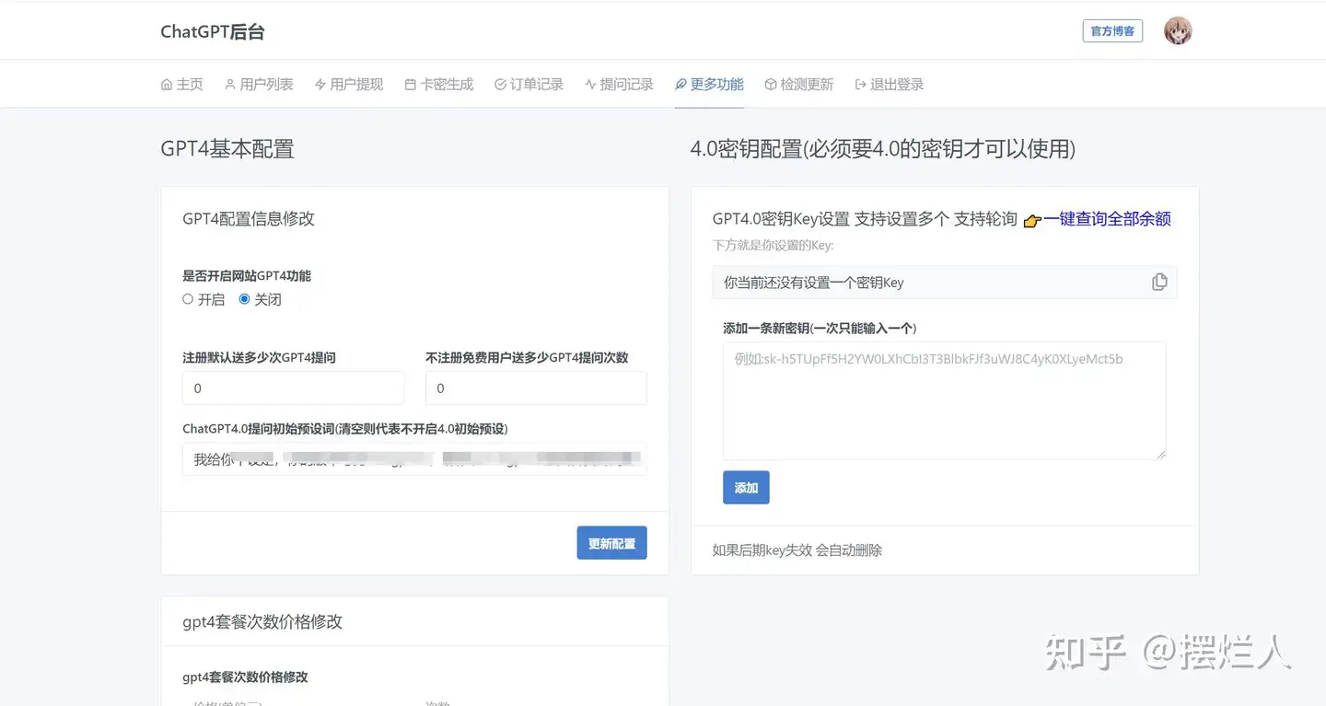This screenshot has height=706, width=1326.
Task: Click the 下方就是你设置的Key text
Action: click(x=773, y=246)
